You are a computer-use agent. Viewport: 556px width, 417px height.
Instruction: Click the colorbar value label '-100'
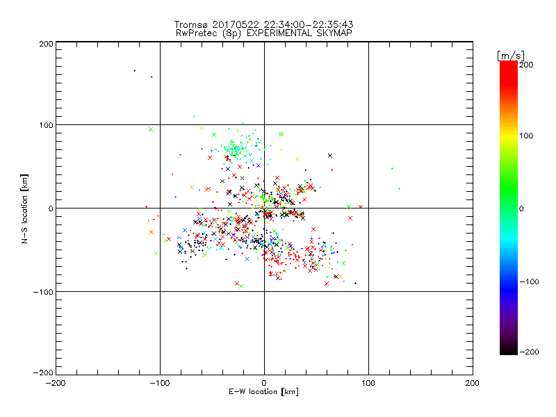click(529, 281)
